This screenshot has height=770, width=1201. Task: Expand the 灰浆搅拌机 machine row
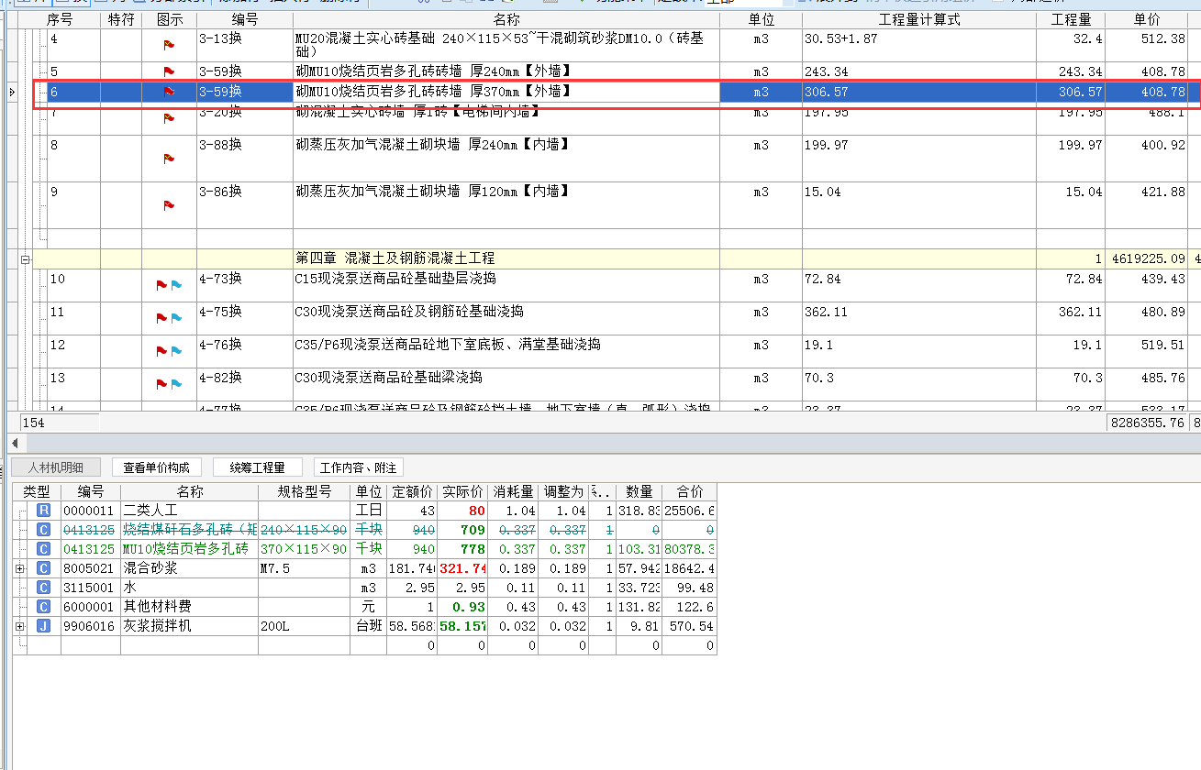pyautogui.click(x=20, y=626)
